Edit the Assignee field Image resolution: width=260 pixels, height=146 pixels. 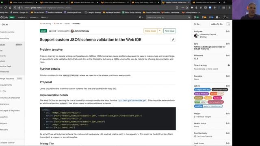click(227, 31)
